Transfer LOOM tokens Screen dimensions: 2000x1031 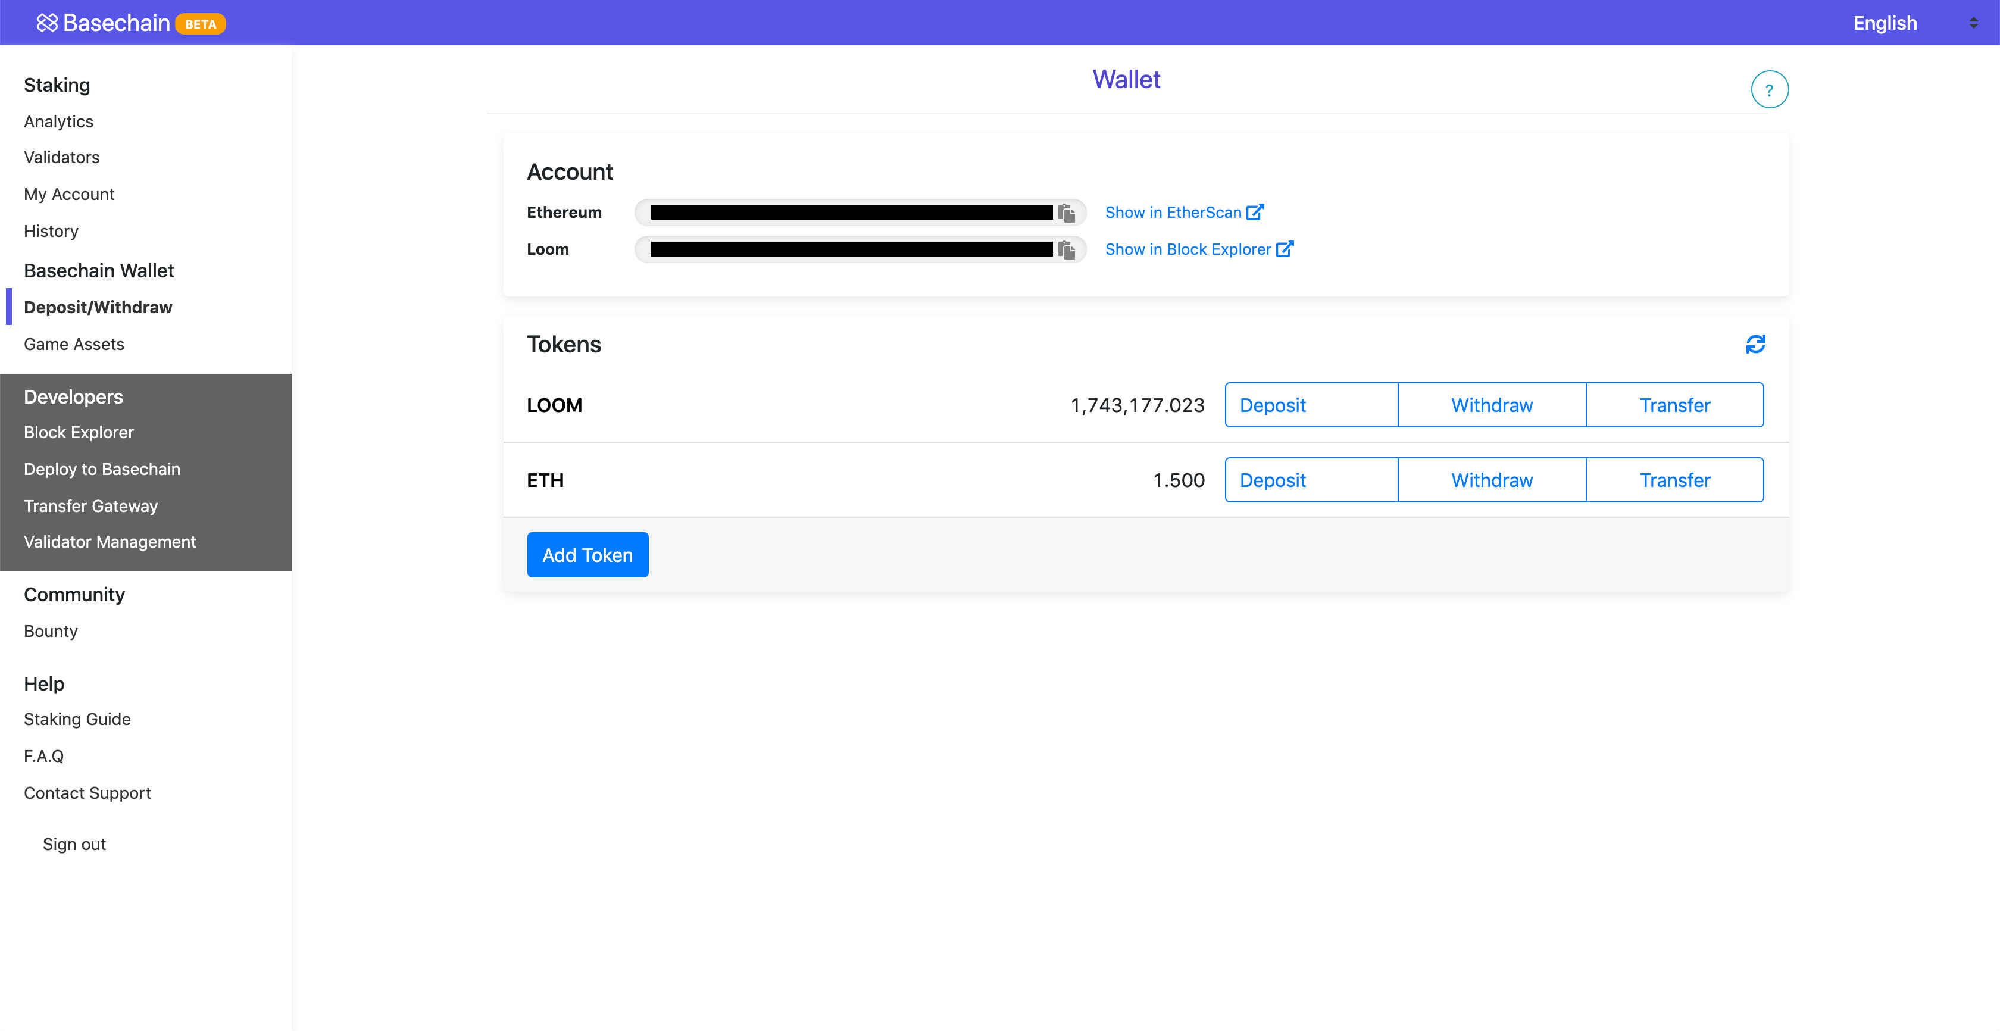[1674, 405]
